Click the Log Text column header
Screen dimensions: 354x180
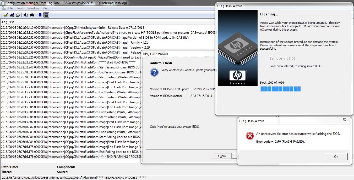8,22
